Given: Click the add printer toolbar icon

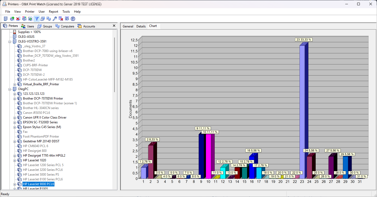Looking at the screenshot, I should [x=12, y=19].
